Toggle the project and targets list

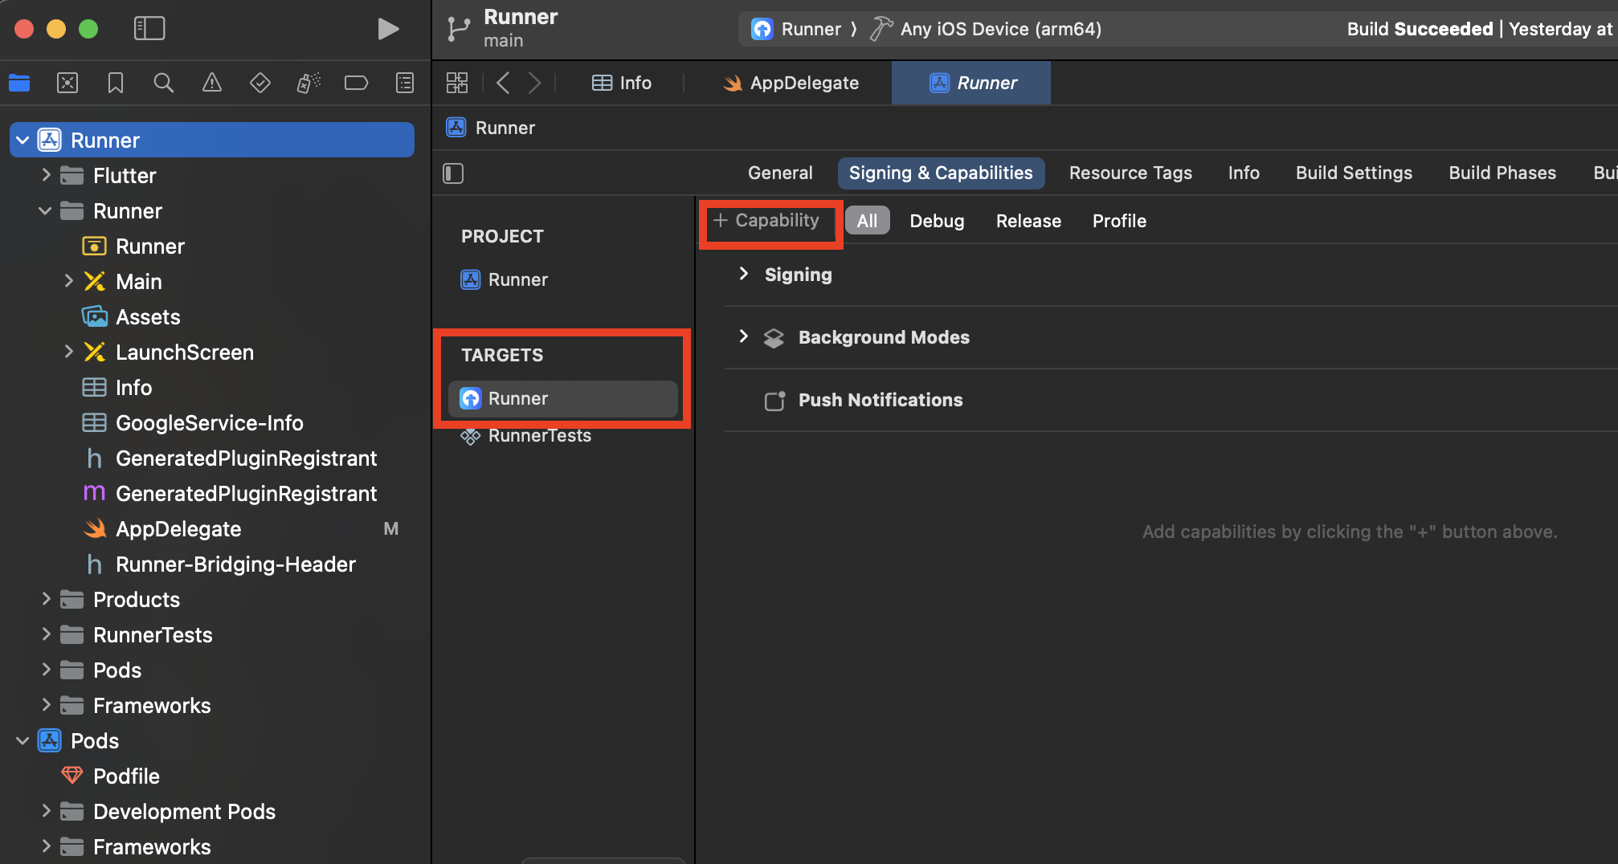pyautogui.click(x=453, y=173)
